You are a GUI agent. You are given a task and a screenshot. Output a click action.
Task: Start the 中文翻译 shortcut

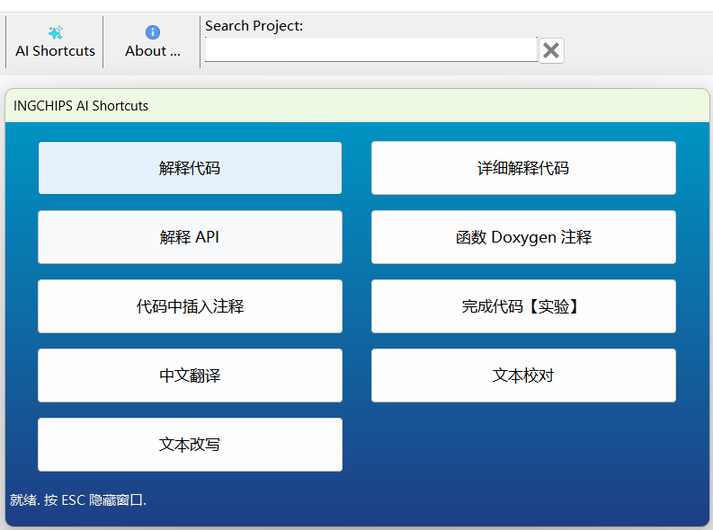tap(190, 375)
